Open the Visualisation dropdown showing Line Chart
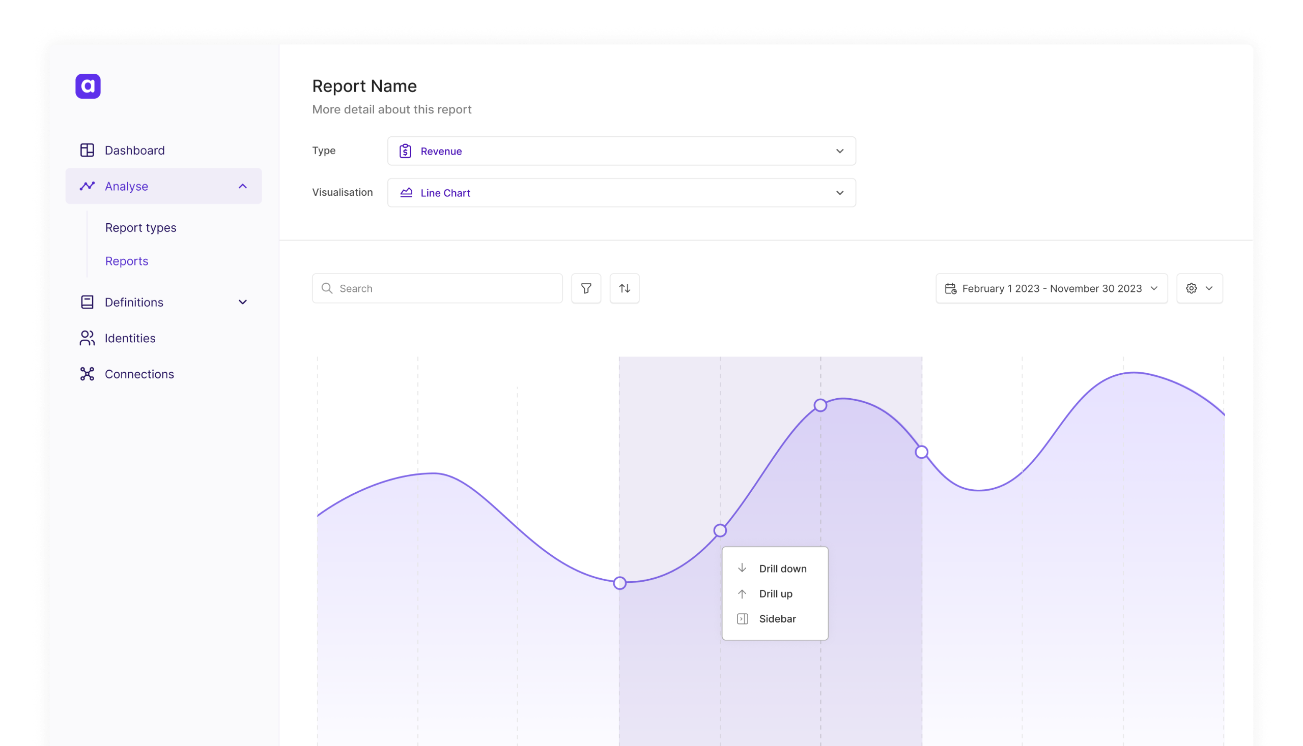Screen dimensions: 1303x746 click(621, 193)
